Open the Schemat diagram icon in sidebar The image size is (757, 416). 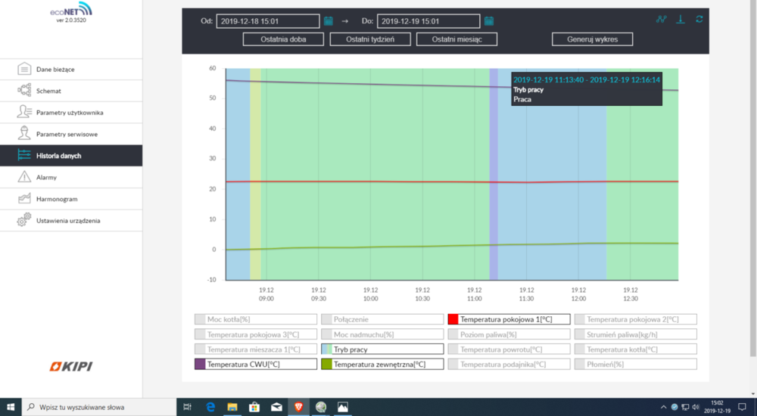[x=24, y=91]
